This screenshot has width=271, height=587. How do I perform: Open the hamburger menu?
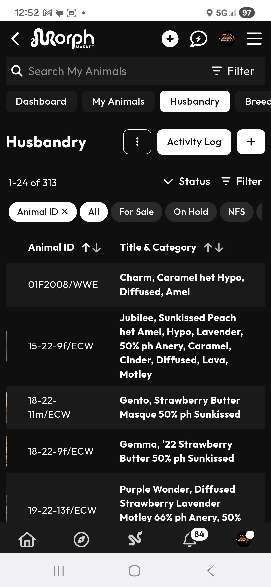[x=254, y=39]
